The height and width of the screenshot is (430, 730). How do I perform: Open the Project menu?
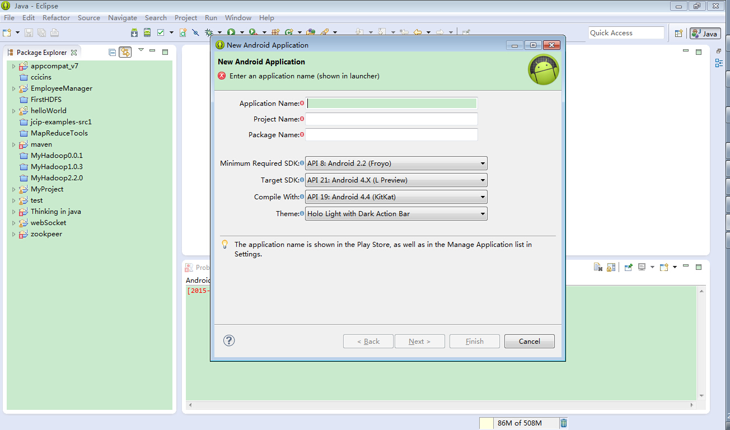(x=186, y=17)
